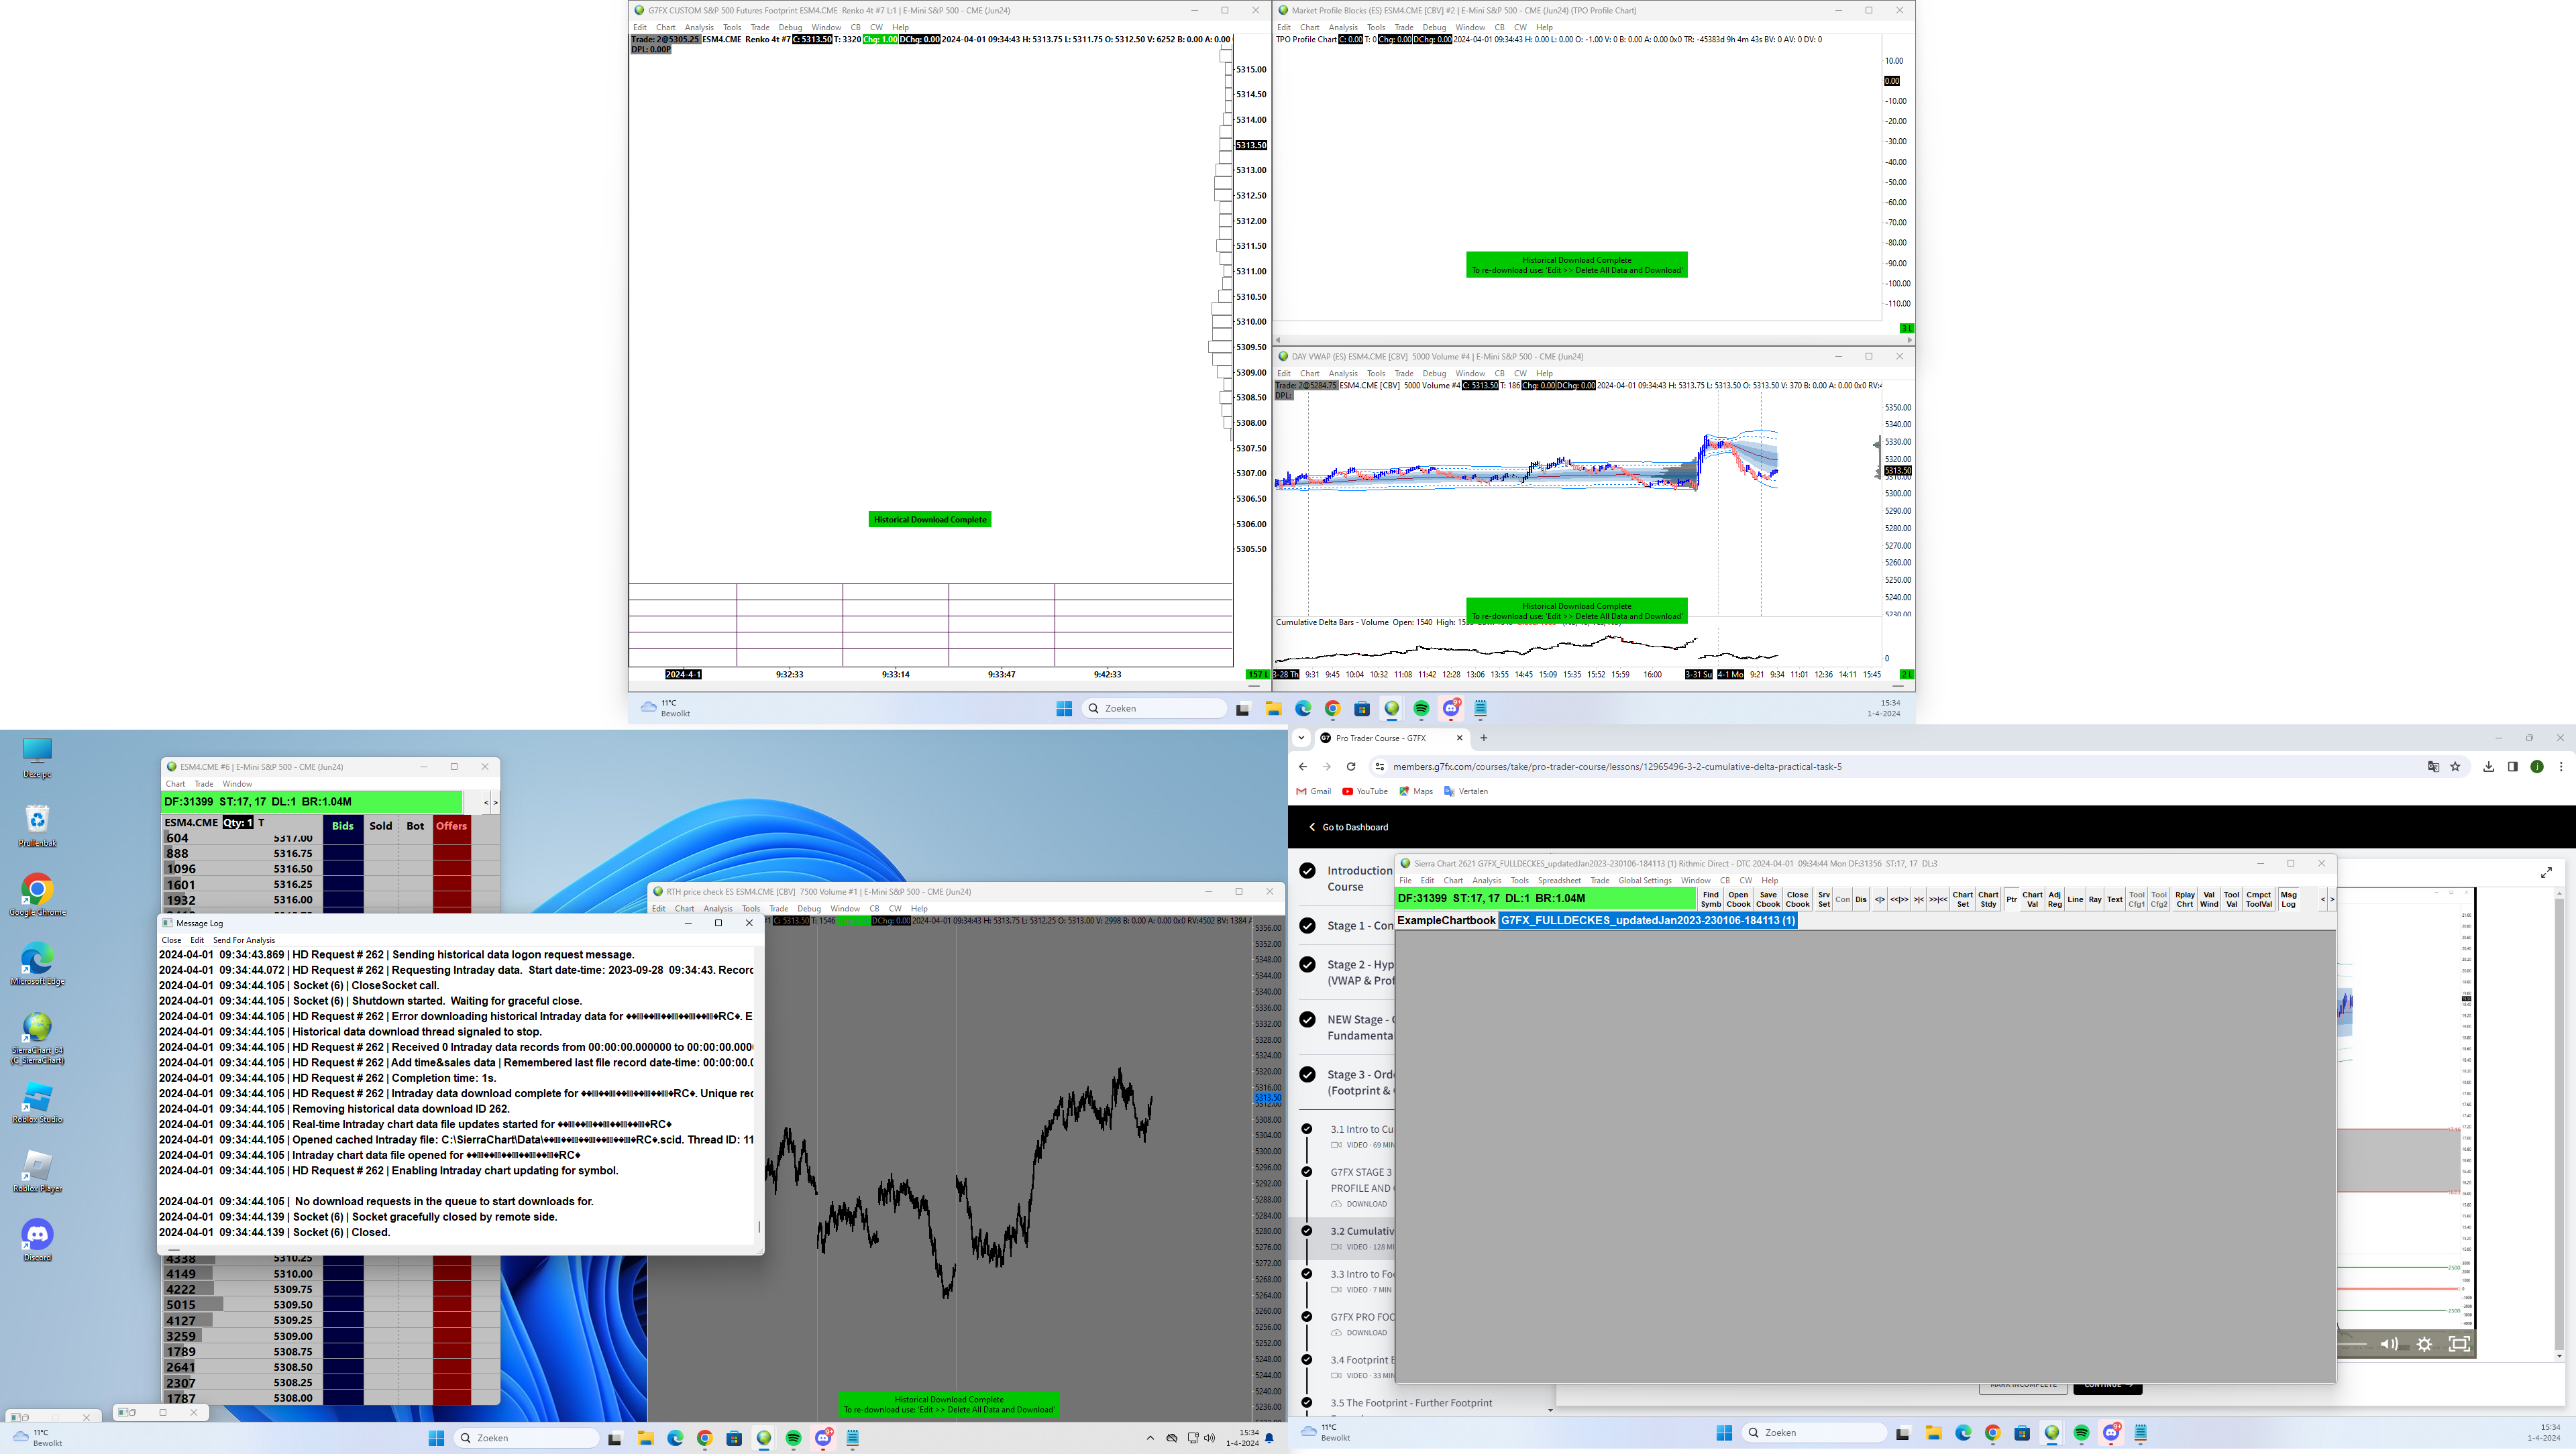Toggle the Ptr pointer tool
Image resolution: width=2576 pixels, height=1454 pixels.
[x=2012, y=899]
